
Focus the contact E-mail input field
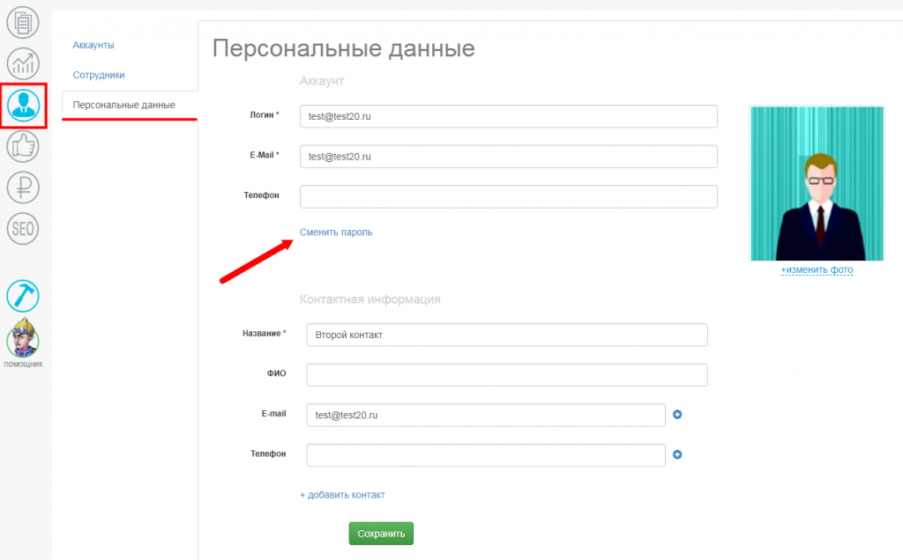486,415
